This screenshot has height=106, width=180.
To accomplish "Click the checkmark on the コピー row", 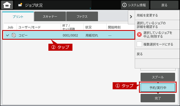I will (x=7, y=35).
